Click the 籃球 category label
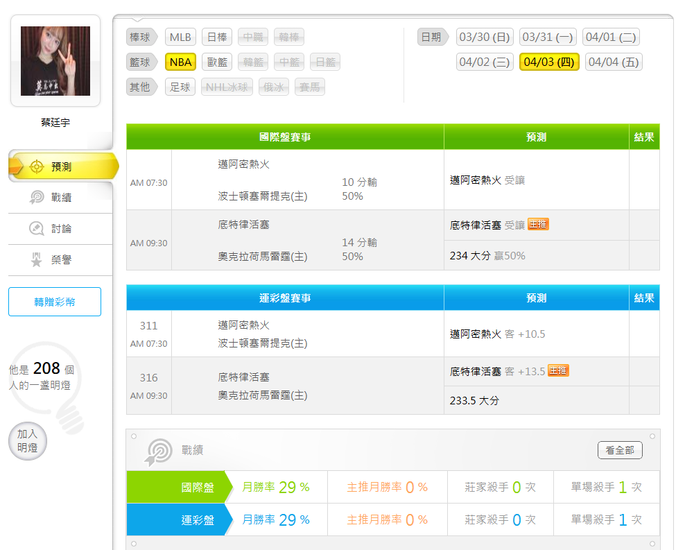Screen dimensions: 676x550 coord(141,62)
